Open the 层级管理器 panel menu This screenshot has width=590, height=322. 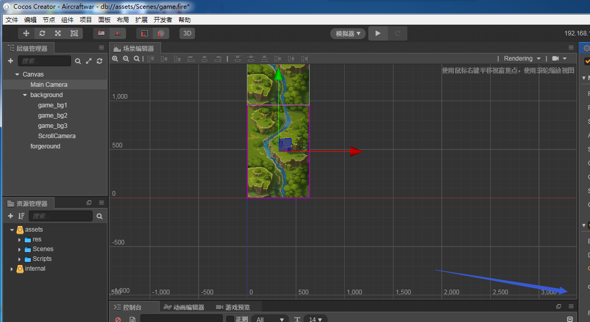pos(101,48)
